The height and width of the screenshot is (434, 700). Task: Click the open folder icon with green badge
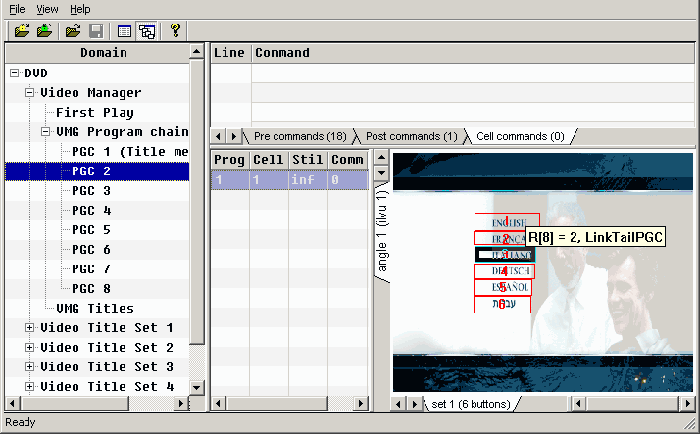(x=44, y=31)
